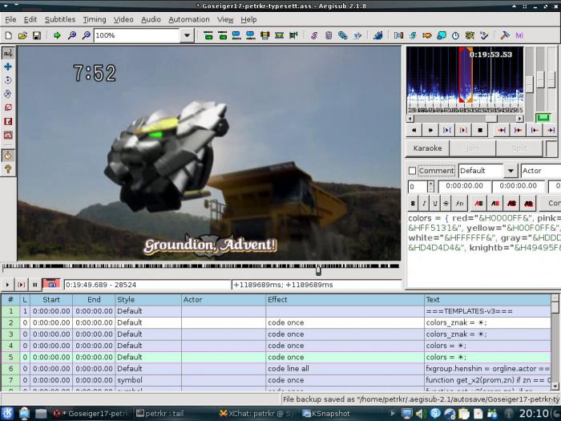Image resolution: width=561 pixels, height=421 pixels.
Task: Play the current line in the video
Action: 21,285
